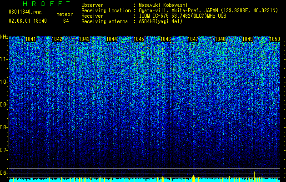Click the Receiving Location label

[106, 10]
